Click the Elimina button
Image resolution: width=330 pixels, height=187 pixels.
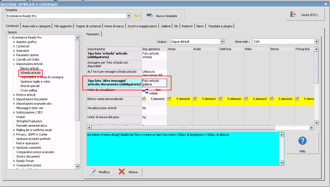pos(129,172)
